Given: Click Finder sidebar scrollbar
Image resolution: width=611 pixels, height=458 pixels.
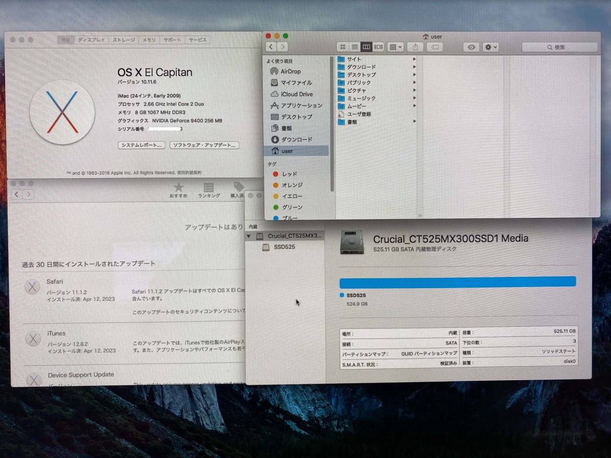Looking at the screenshot, I should tap(332, 125).
